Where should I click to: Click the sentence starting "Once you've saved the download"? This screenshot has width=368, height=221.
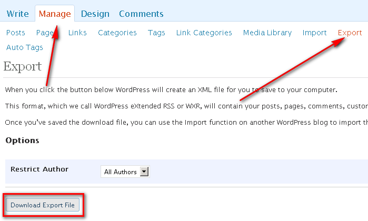point(186,123)
